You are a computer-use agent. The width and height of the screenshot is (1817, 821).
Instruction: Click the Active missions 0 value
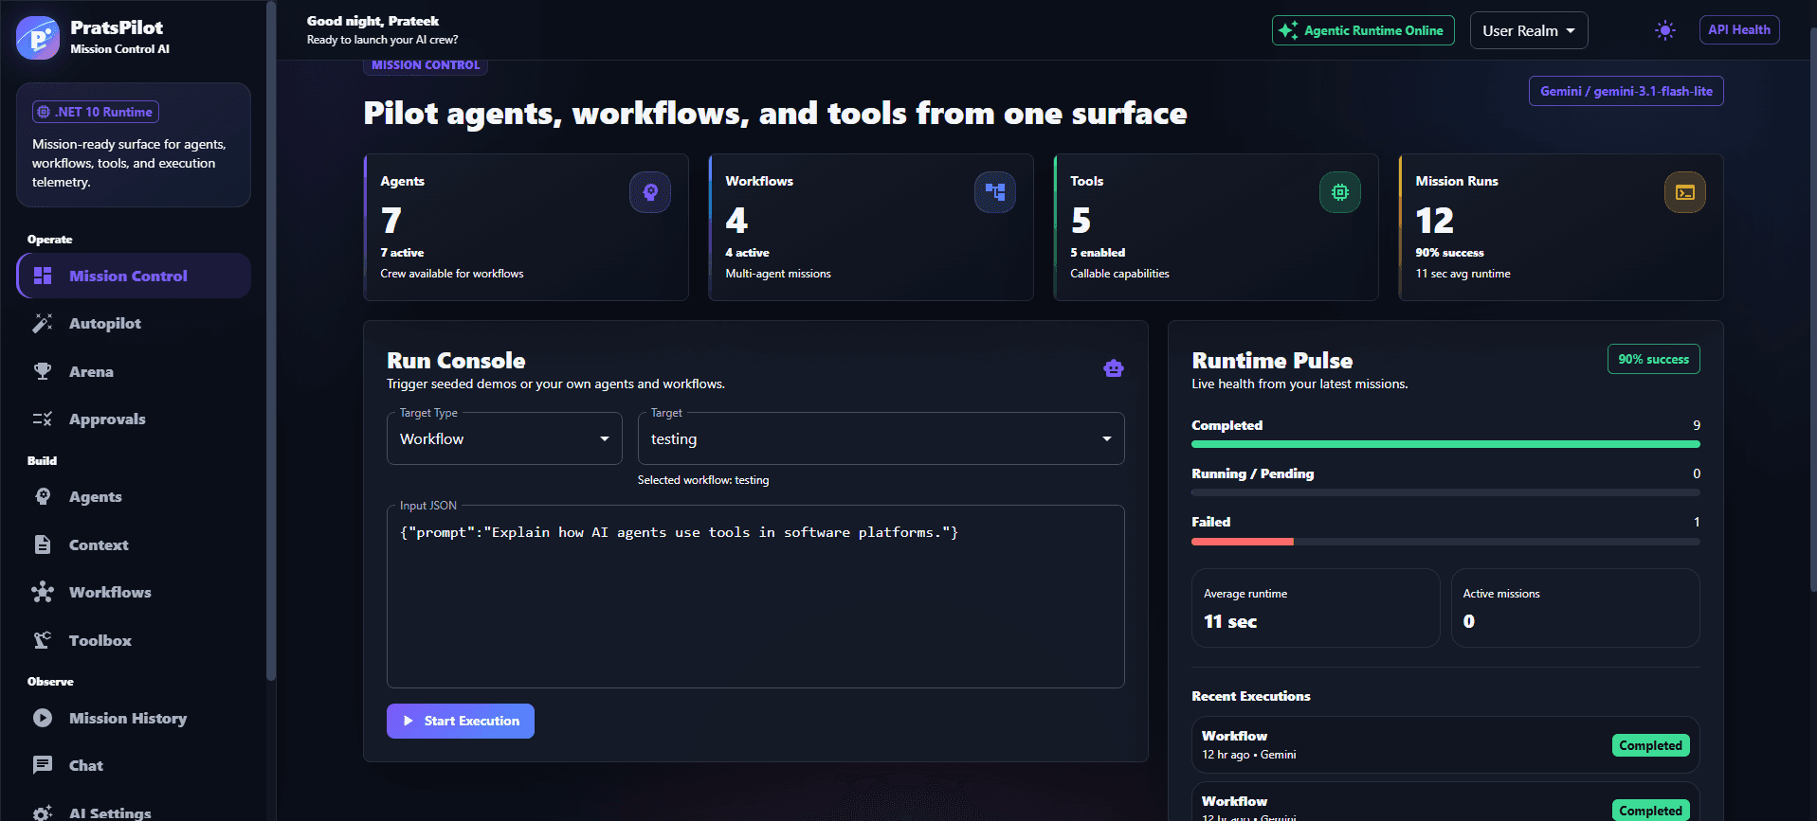(x=1468, y=621)
